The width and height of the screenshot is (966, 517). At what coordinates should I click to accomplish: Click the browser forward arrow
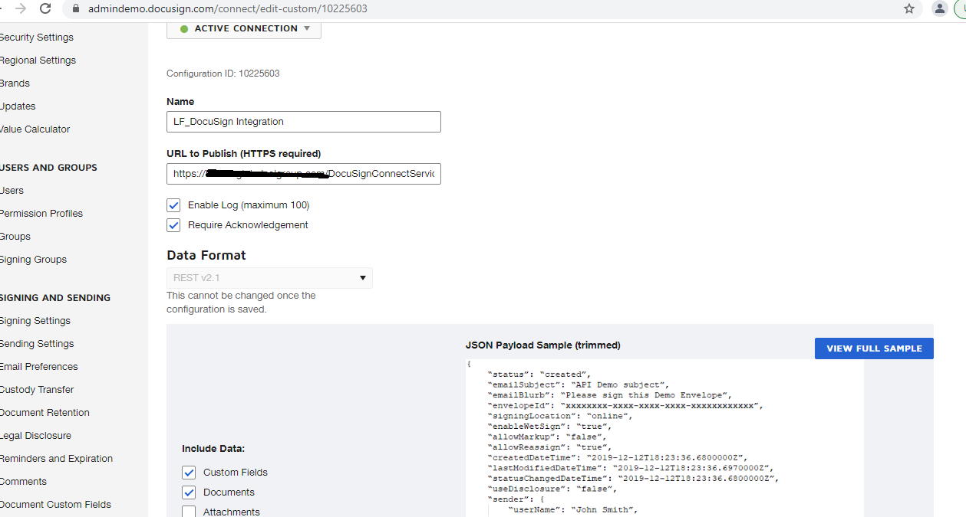pyautogui.click(x=20, y=8)
